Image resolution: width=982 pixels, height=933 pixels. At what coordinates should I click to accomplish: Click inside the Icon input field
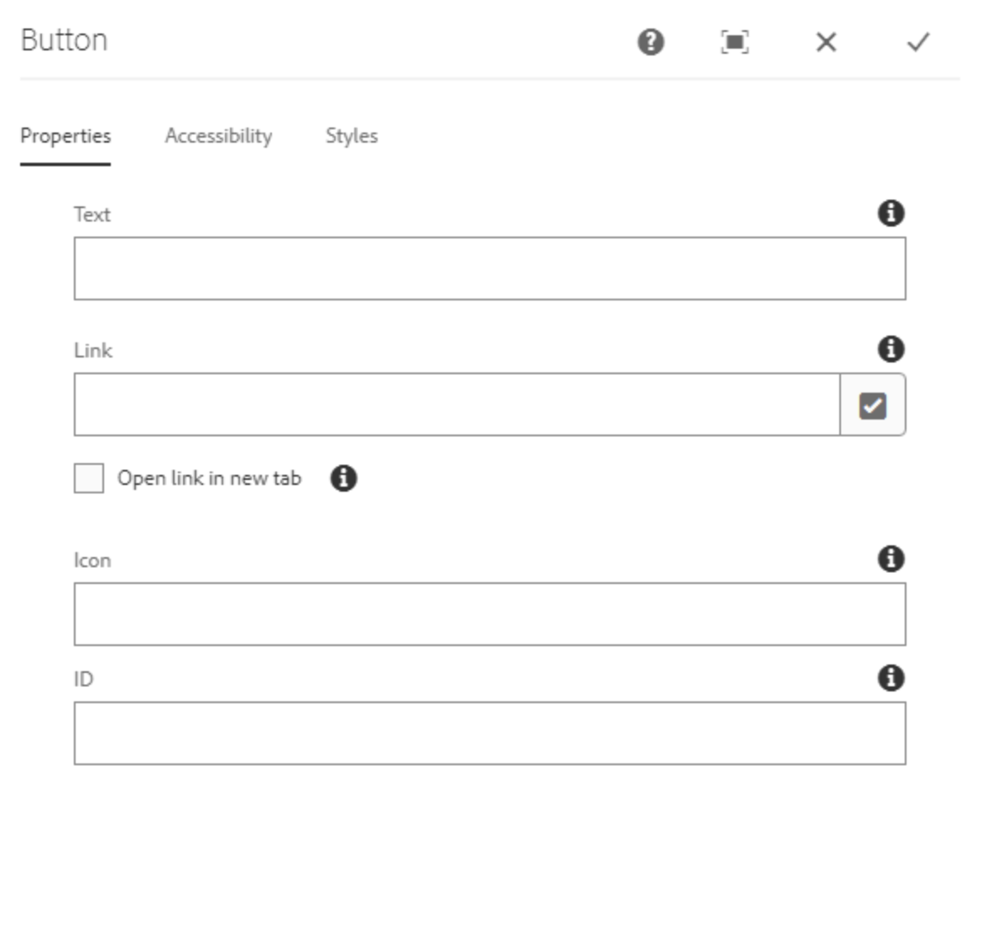click(x=489, y=614)
